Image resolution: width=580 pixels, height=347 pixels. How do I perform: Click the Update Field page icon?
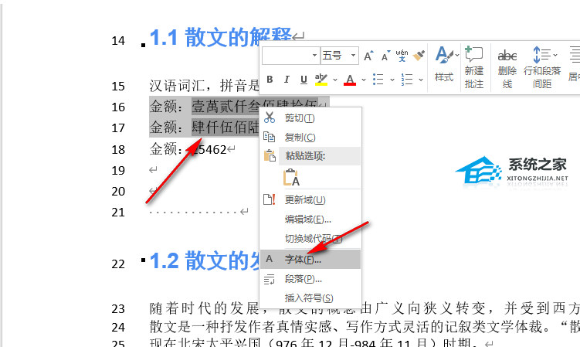270,200
